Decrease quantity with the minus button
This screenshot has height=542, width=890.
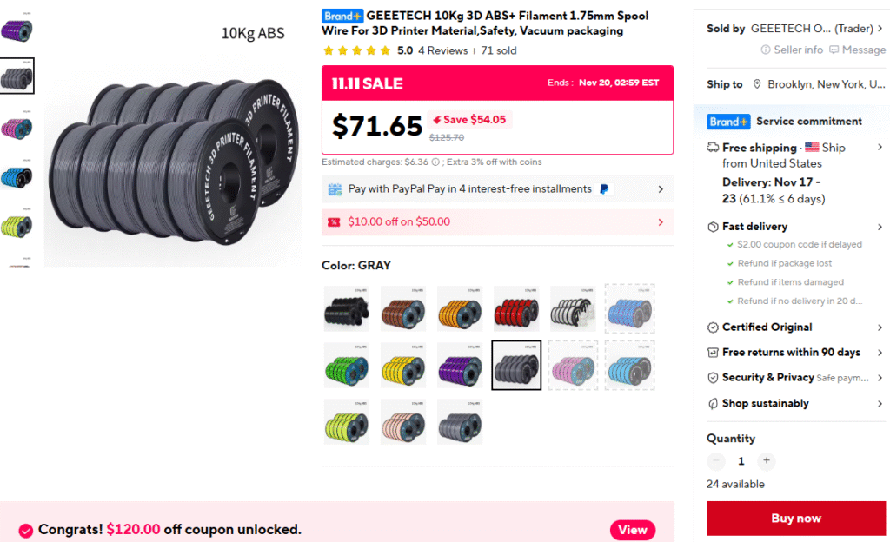[716, 461]
